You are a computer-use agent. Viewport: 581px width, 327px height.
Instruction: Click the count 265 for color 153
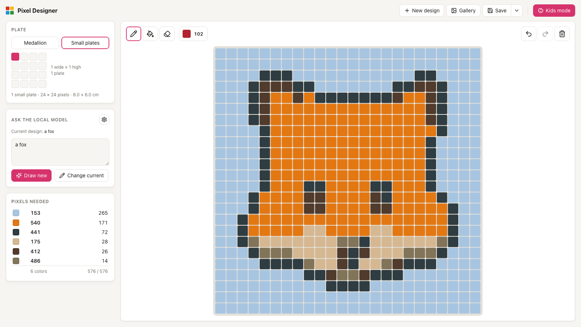coord(103,213)
